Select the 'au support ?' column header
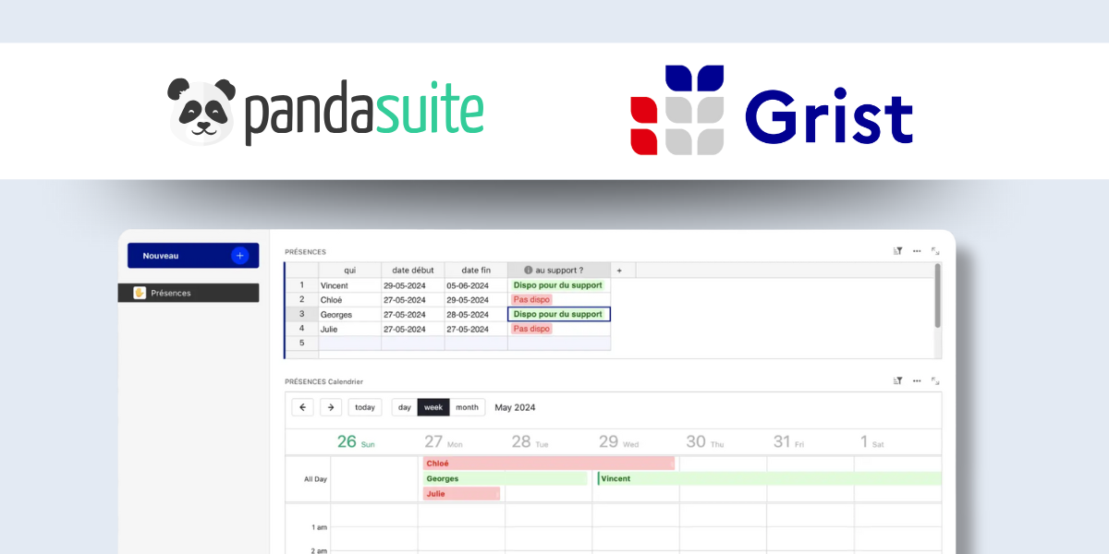 pos(558,270)
